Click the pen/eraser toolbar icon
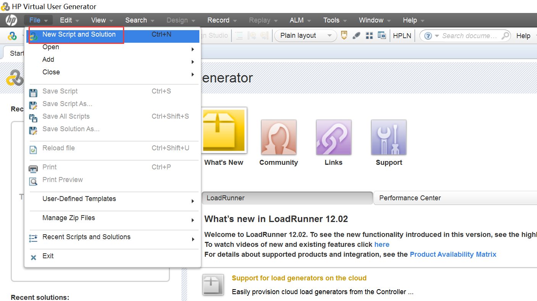The height and width of the screenshot is (301, 537). (x=356, y=35)
